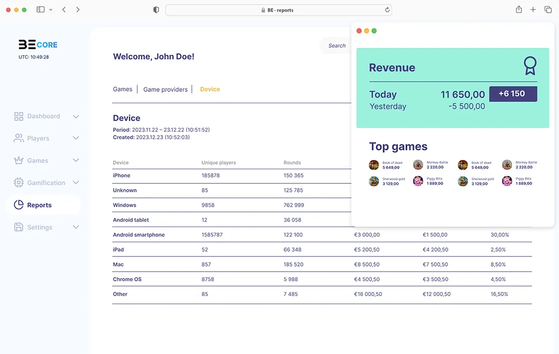Click the Dashboard grid icon in sidebar
The height and width of the screenshot is (354, 559).
tap(19, 116)
